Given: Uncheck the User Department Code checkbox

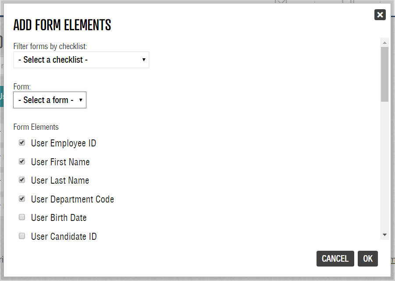Looking at the screenshot, I should coord(22,199).
